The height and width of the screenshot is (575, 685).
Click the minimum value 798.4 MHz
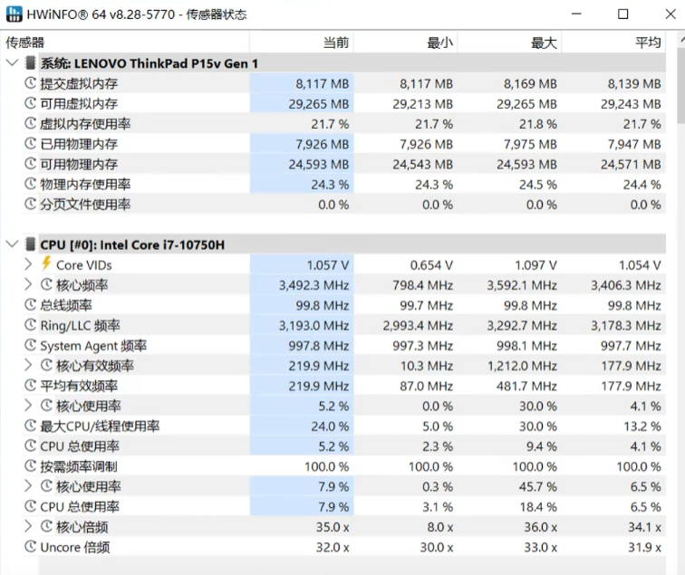point(422,285)
